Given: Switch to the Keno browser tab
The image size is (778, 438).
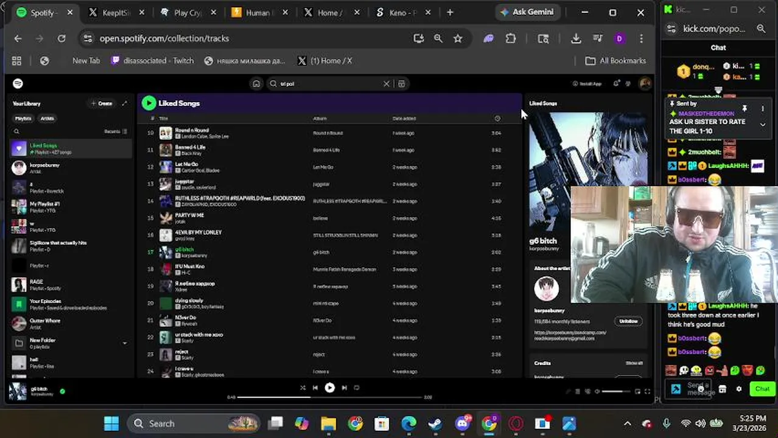Looking at the screenshot, I should [x=405, y=12].
